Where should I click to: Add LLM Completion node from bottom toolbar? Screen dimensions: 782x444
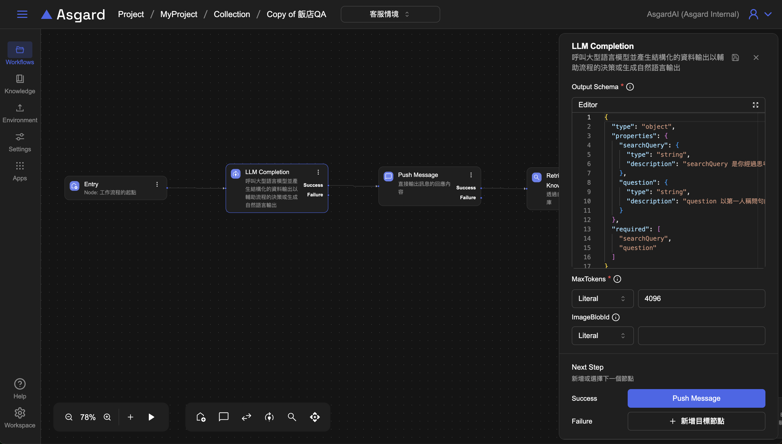(x=269, y=417)
